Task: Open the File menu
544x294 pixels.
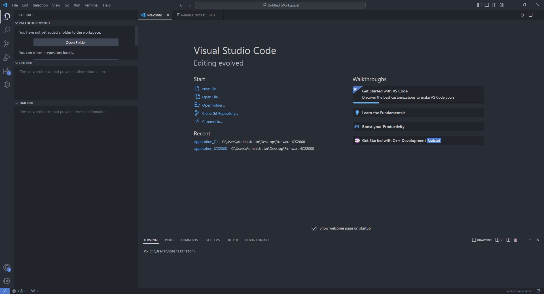Action: 15,5
